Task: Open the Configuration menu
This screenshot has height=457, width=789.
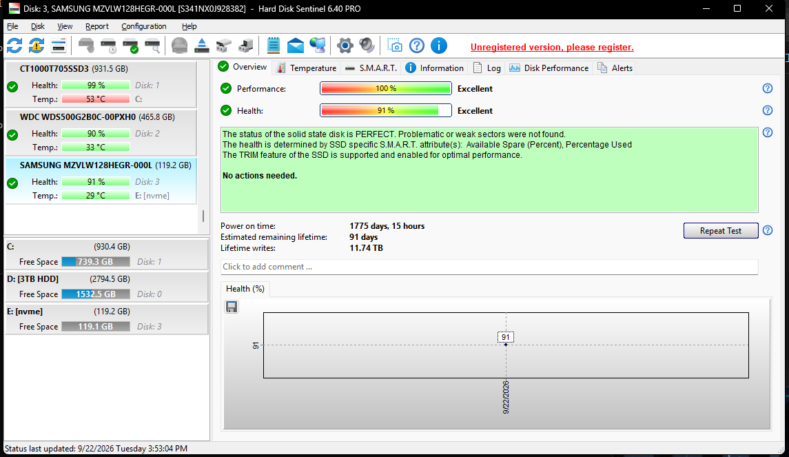Action: [x=144, y=26]
